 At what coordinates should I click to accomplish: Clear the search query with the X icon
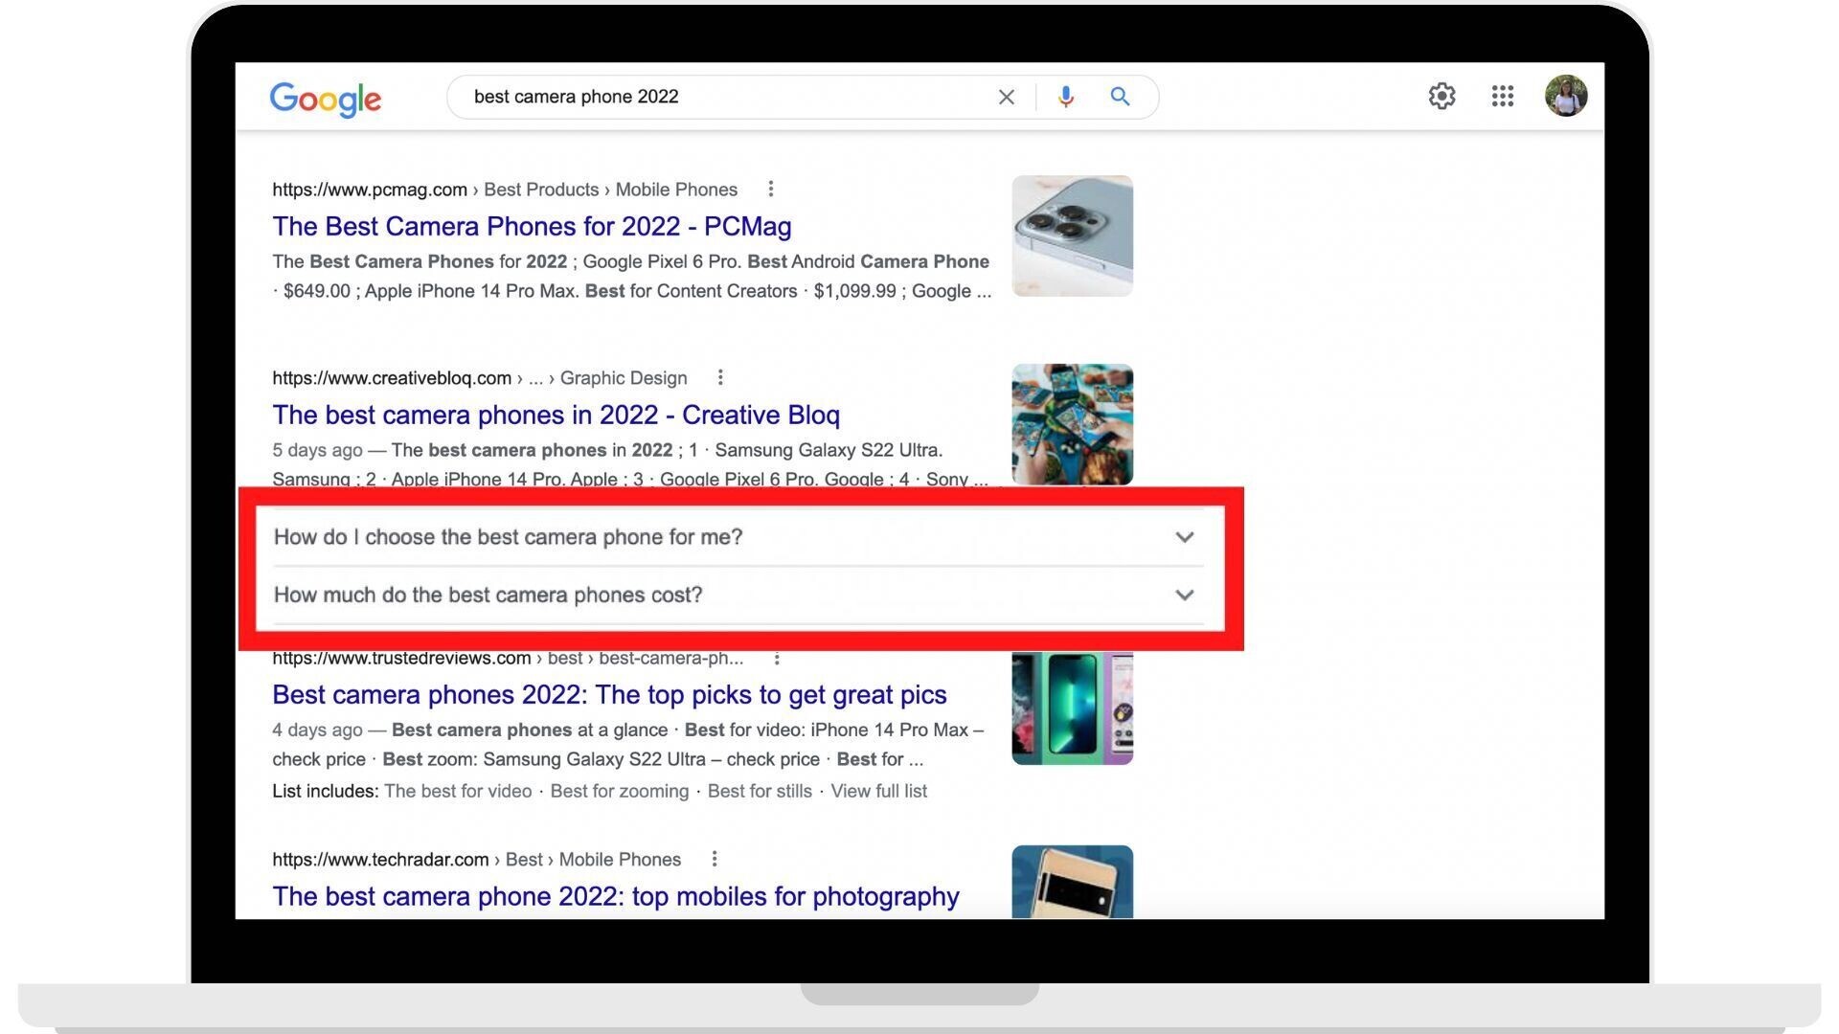(1006, 97)
